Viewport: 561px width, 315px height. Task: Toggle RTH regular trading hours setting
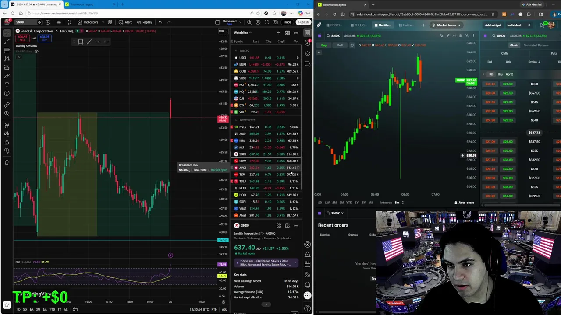(214, 309)
